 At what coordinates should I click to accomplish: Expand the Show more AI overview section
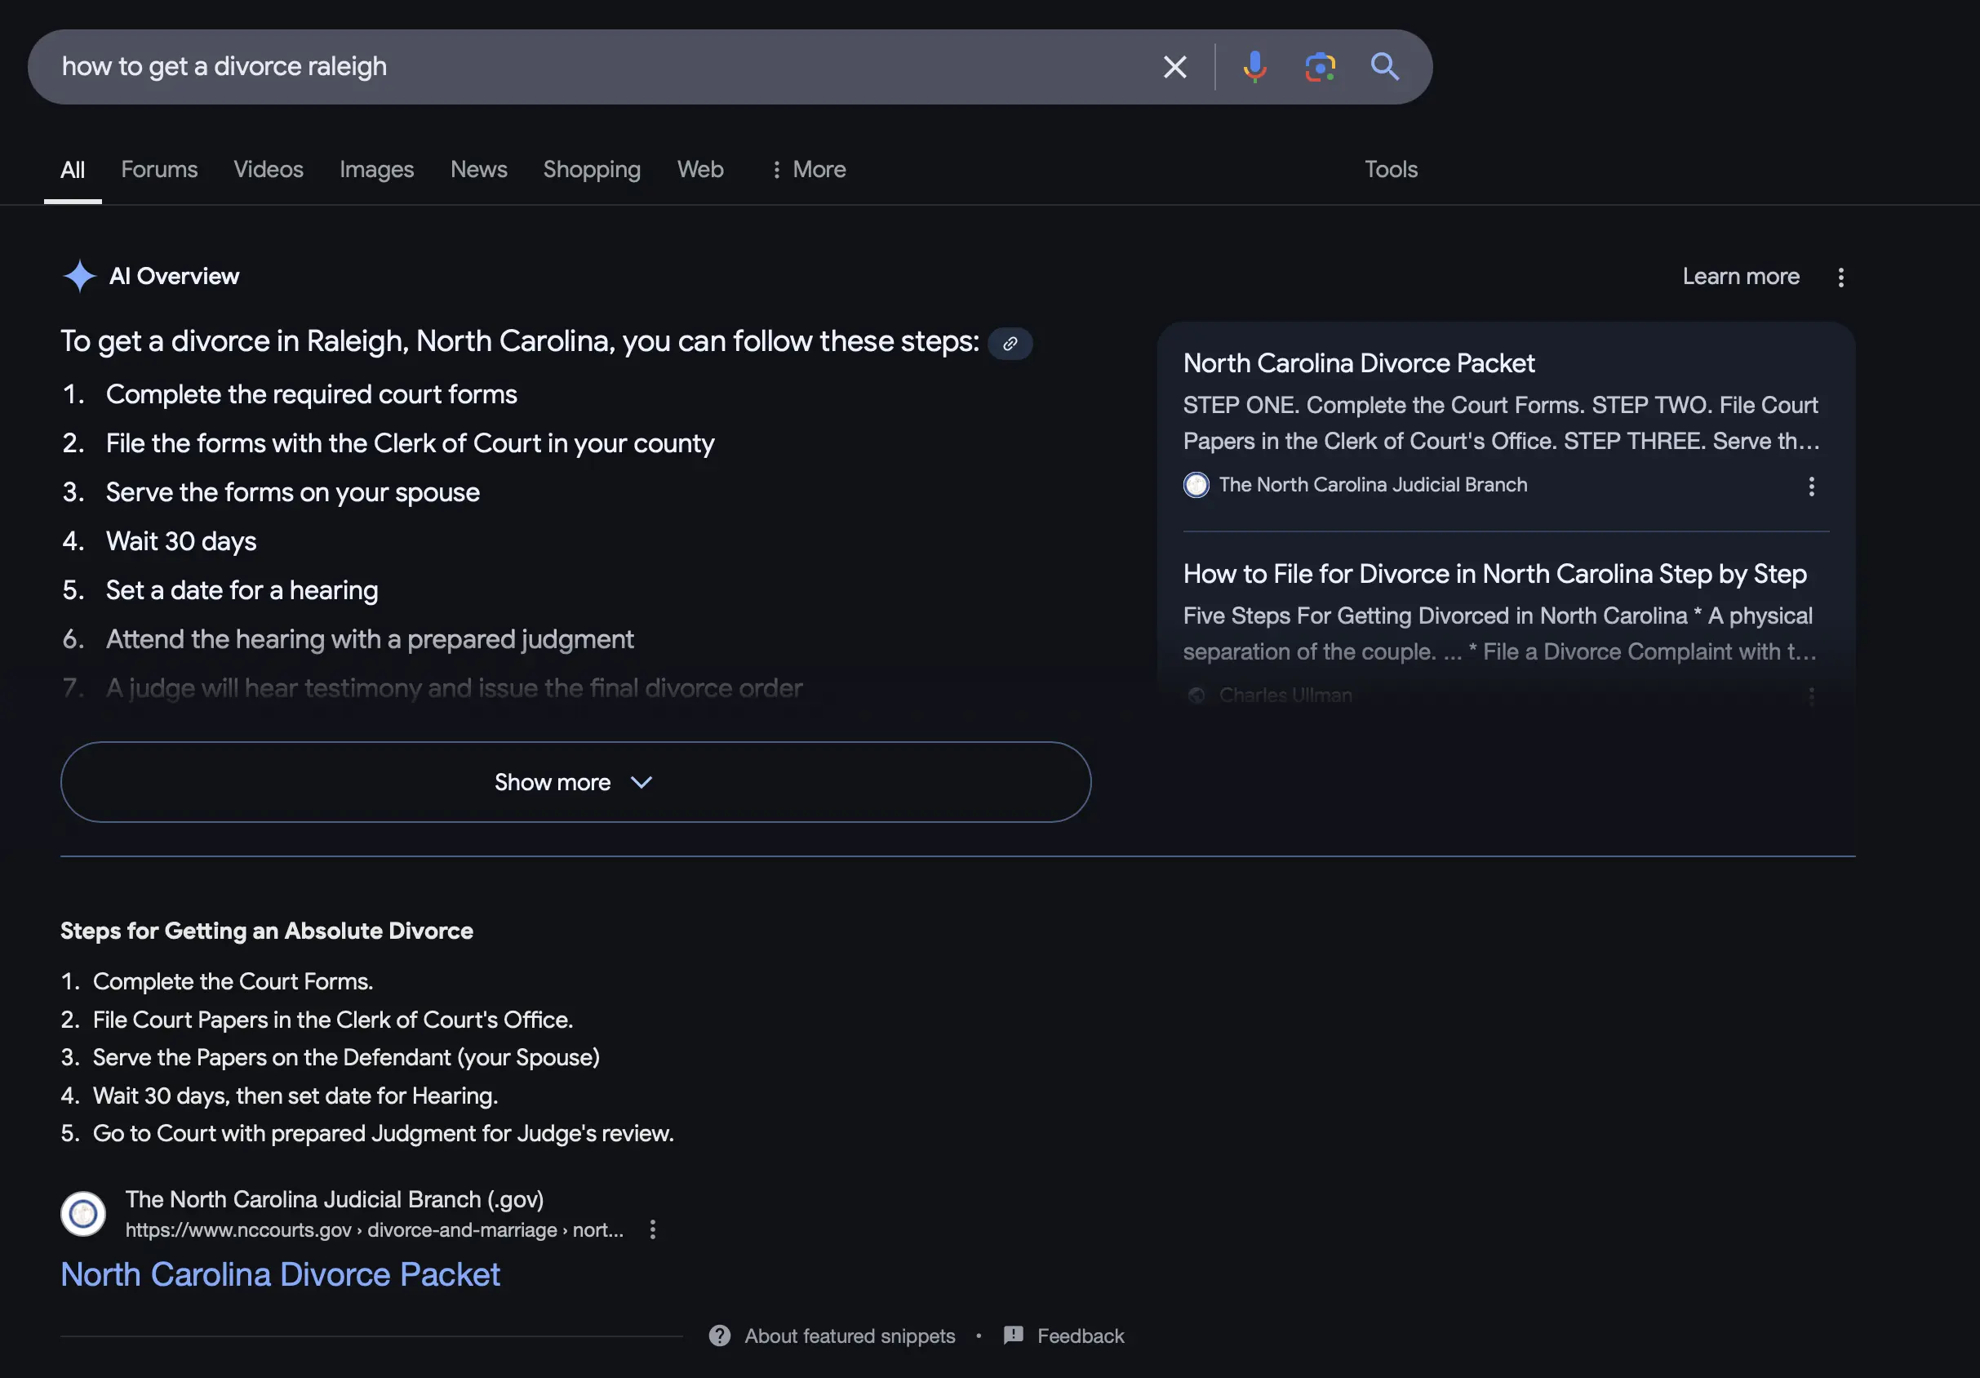(x=576, y=782)
